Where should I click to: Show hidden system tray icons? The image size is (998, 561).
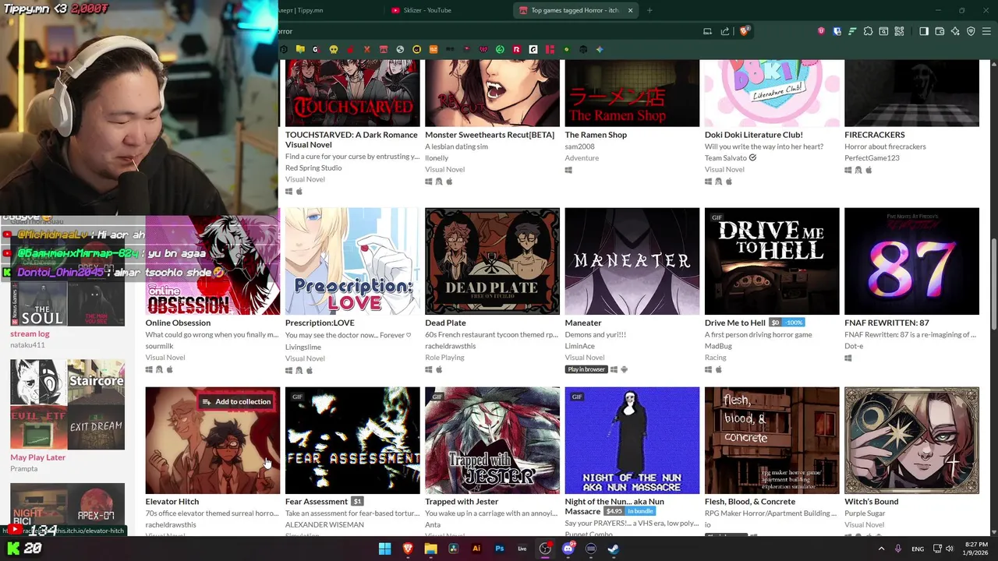pos(881,549)
